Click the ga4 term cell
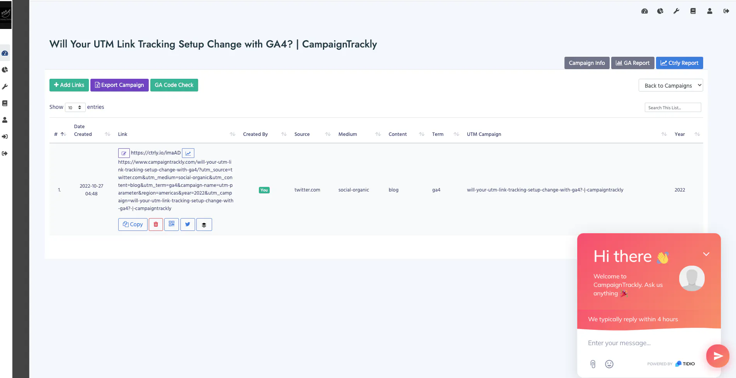736x378 pixels. (436, 190)
